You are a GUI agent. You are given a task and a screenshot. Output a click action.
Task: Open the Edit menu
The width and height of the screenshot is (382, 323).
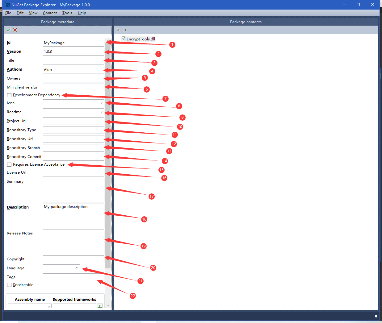pyautogui.click(x=20, y=13)
